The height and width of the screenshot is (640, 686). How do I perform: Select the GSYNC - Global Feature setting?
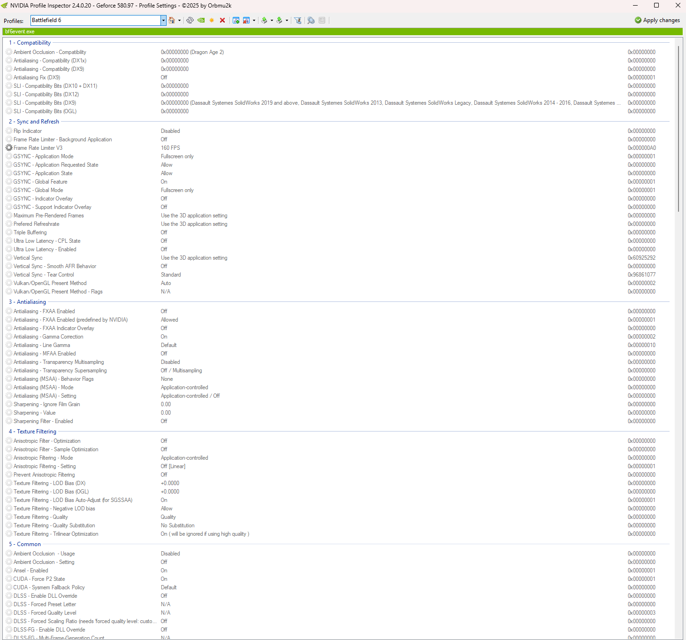click(x=337, y=182)
